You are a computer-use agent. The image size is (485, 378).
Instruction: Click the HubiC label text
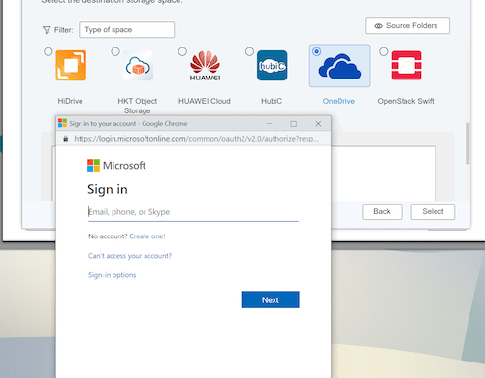(272, 101)
